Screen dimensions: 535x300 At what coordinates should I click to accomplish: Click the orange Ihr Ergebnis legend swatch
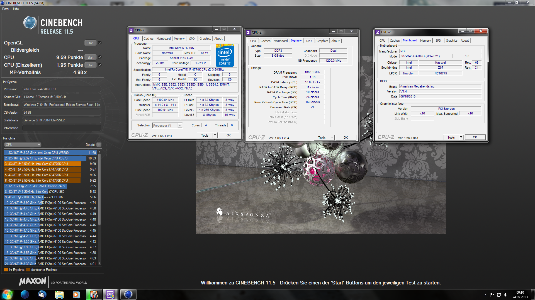[x=6, y=270]
